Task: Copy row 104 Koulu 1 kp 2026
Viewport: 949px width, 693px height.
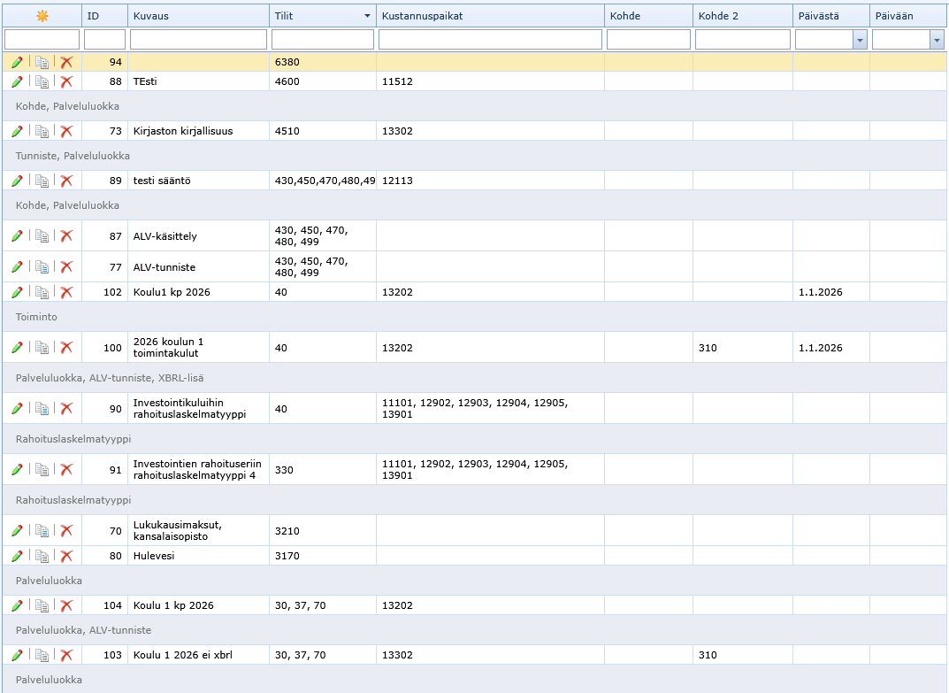Action: tap(42, 606)
